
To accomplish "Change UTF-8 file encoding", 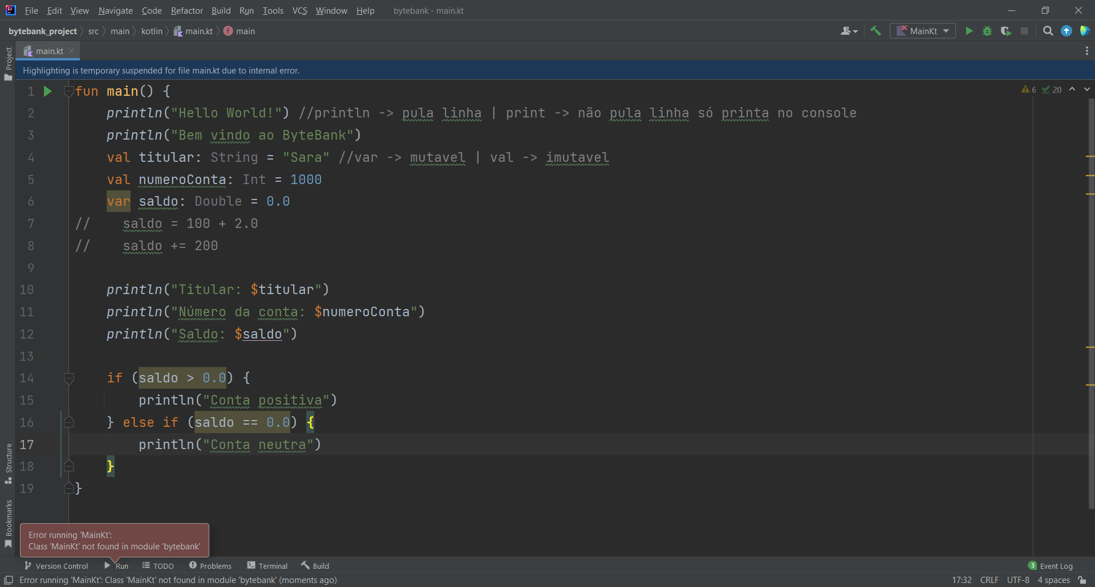I will point(1018,580).
